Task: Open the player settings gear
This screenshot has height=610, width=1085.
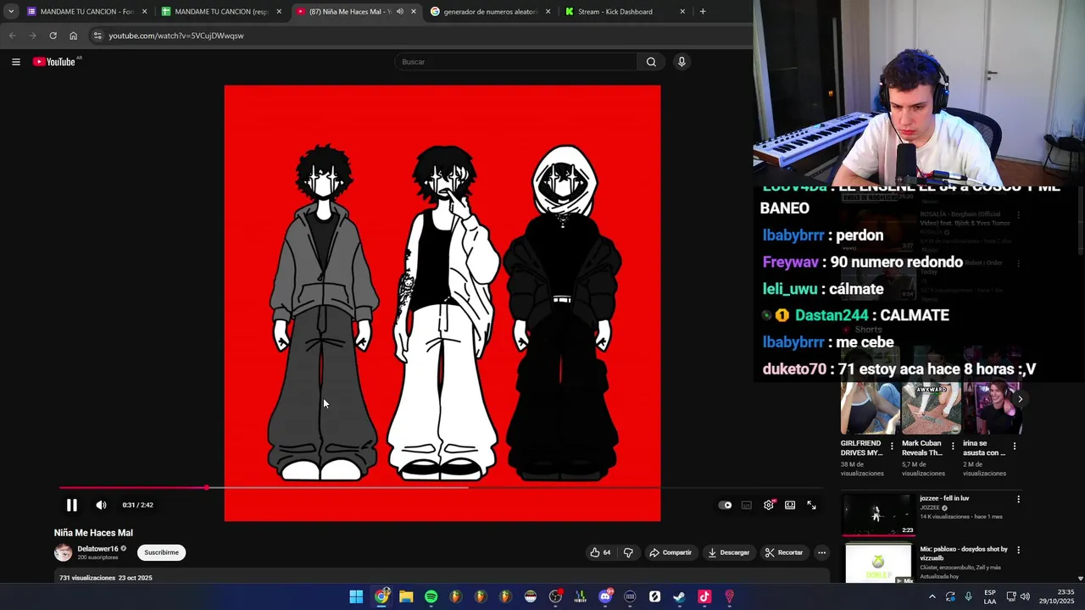Action: 769,505
